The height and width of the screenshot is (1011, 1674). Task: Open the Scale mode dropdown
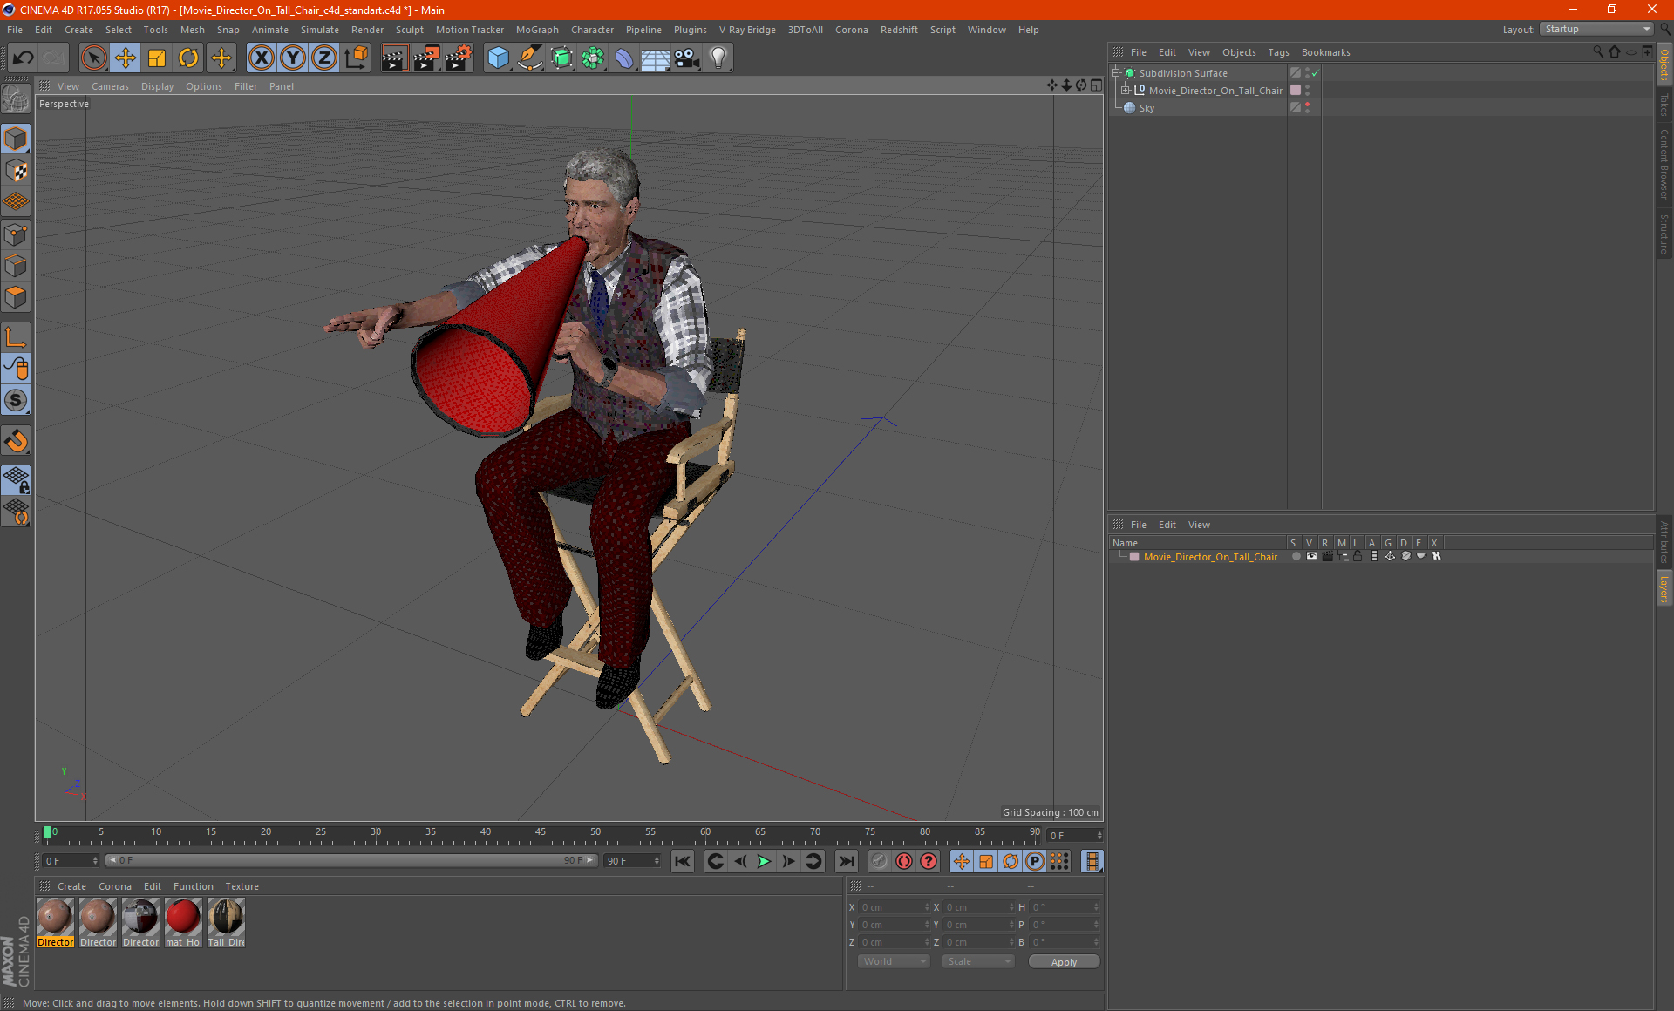[x=978, y=961]
